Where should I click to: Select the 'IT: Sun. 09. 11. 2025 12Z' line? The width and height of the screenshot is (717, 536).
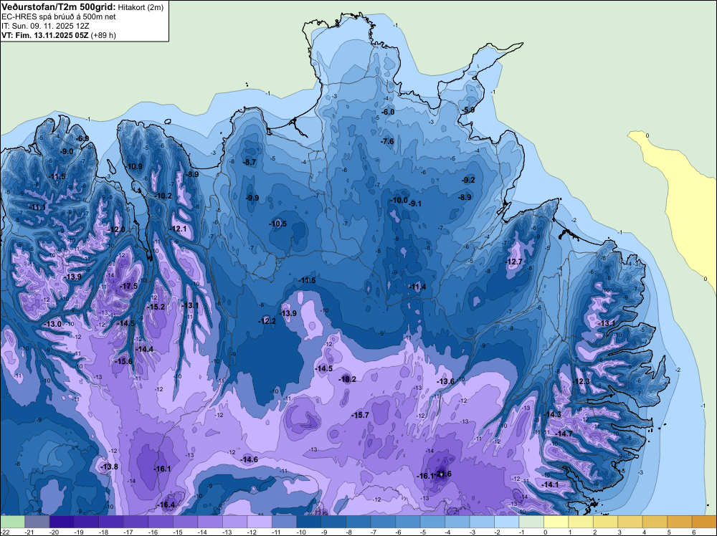(45, 26)
